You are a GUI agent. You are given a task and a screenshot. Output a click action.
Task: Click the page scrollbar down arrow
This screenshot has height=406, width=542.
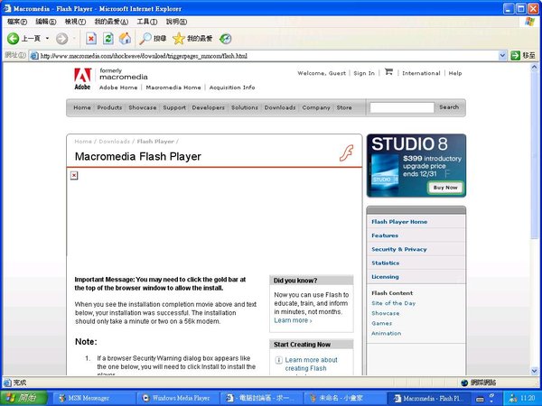click(x=535, y=371)
